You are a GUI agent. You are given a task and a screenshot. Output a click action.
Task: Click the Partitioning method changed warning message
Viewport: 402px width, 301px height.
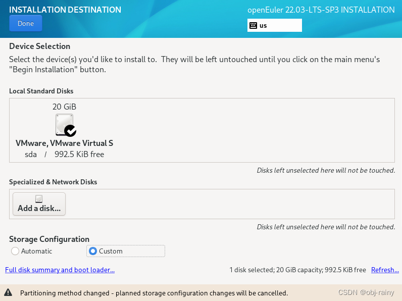(154, 293)
